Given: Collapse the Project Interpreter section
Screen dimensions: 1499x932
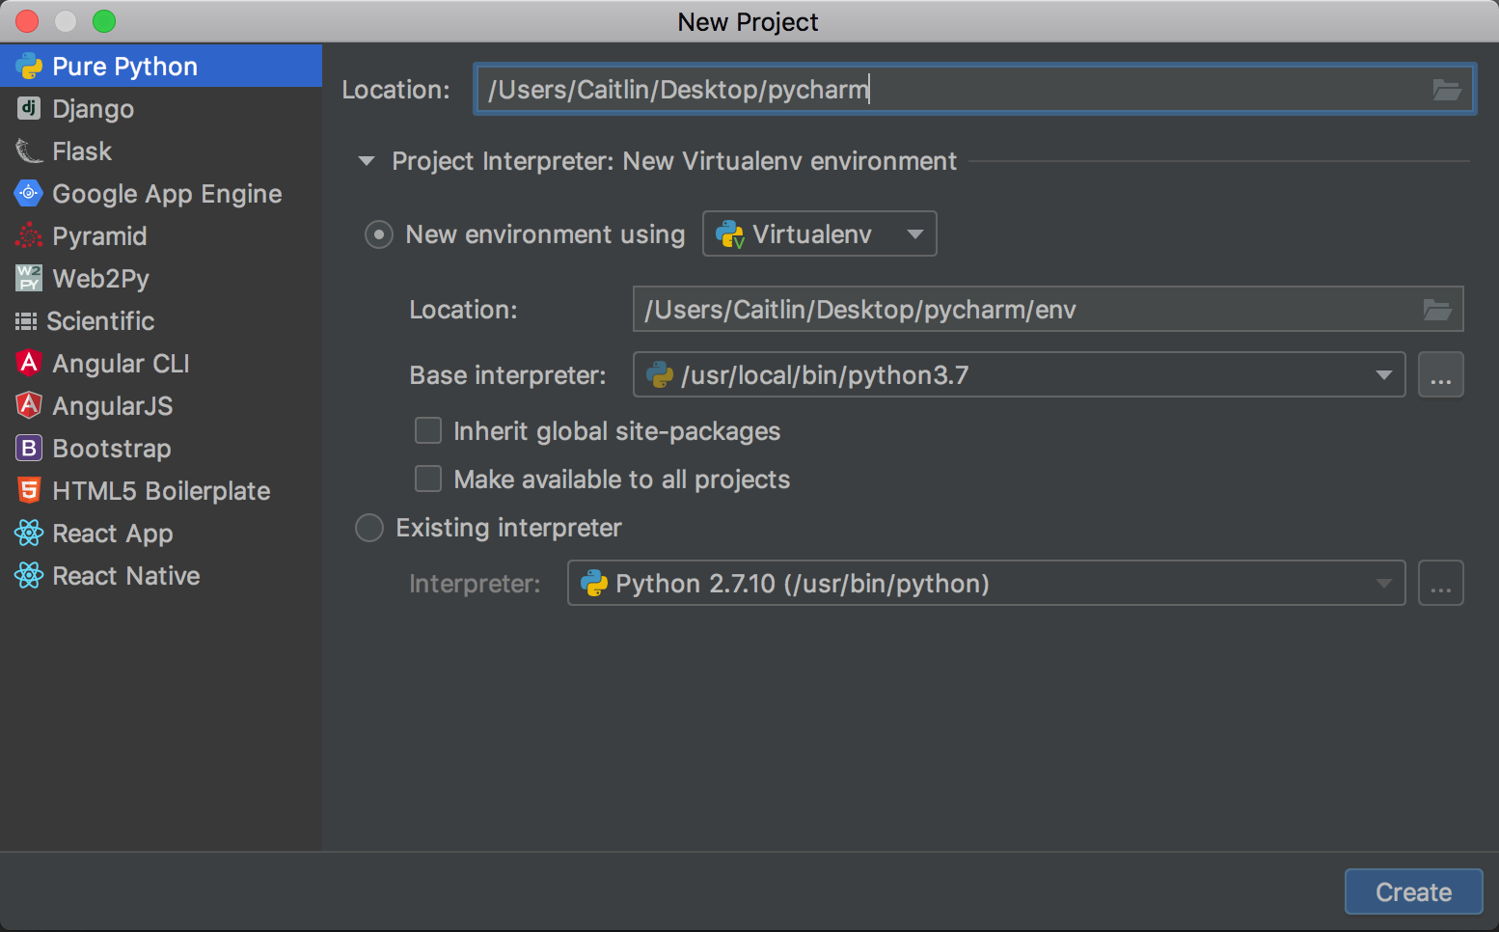Looking at the screenshot, I should coord(367,161).
